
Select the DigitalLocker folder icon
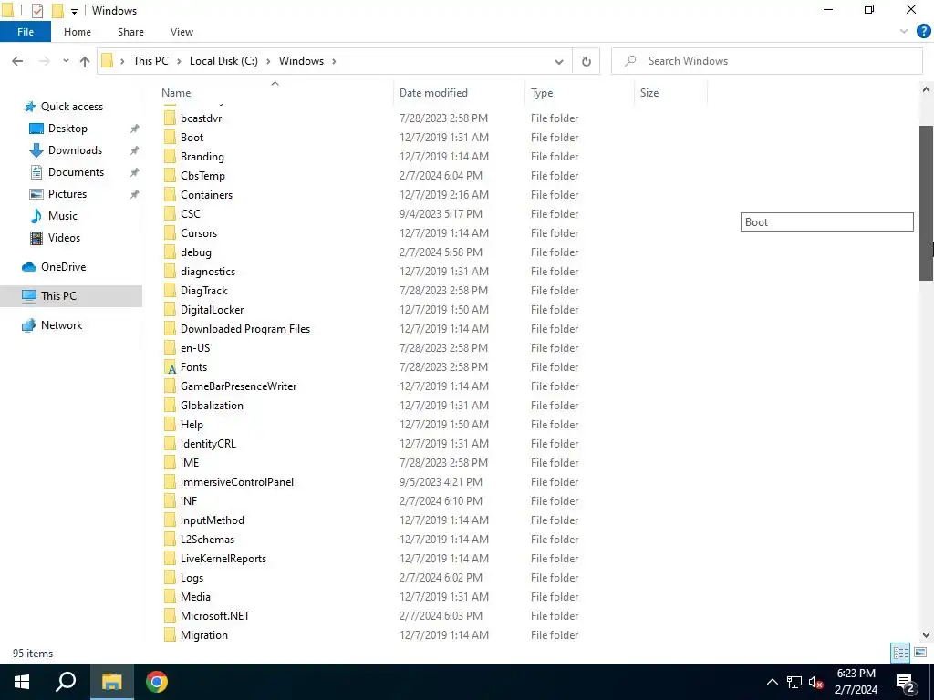[170, 310]
